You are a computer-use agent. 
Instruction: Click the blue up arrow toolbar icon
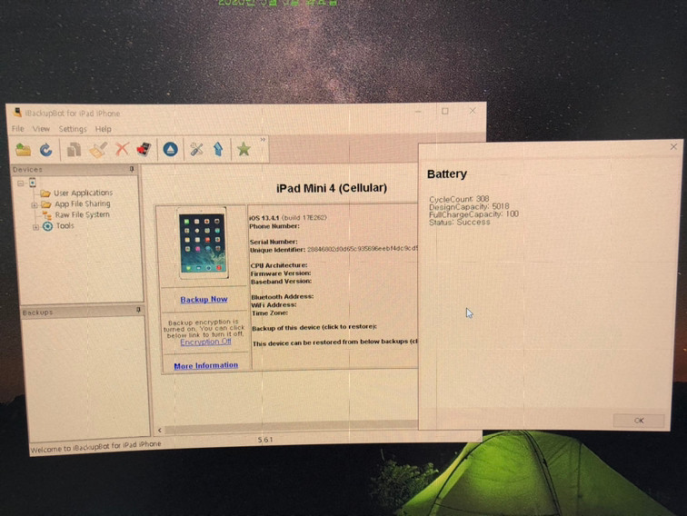point(218,150)
